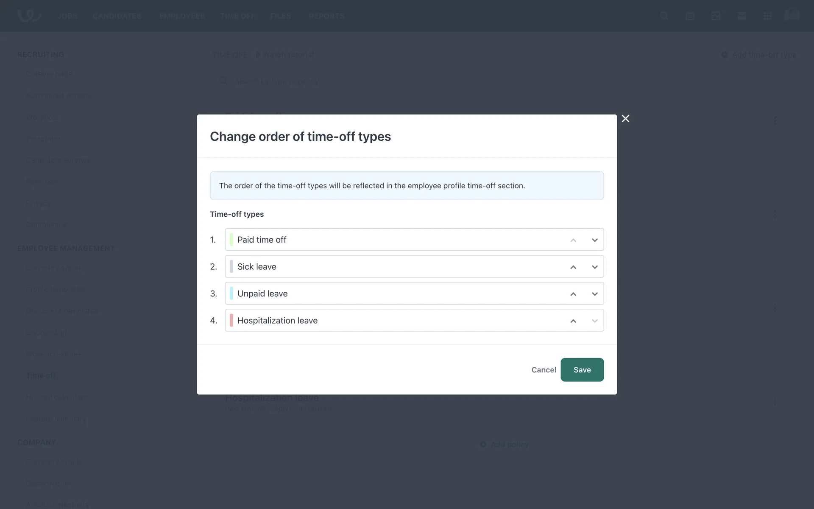Open the calendar icon in header
The width and height of the screenshot is (814, 509).
pyautogui.click(x=690, y=16)
